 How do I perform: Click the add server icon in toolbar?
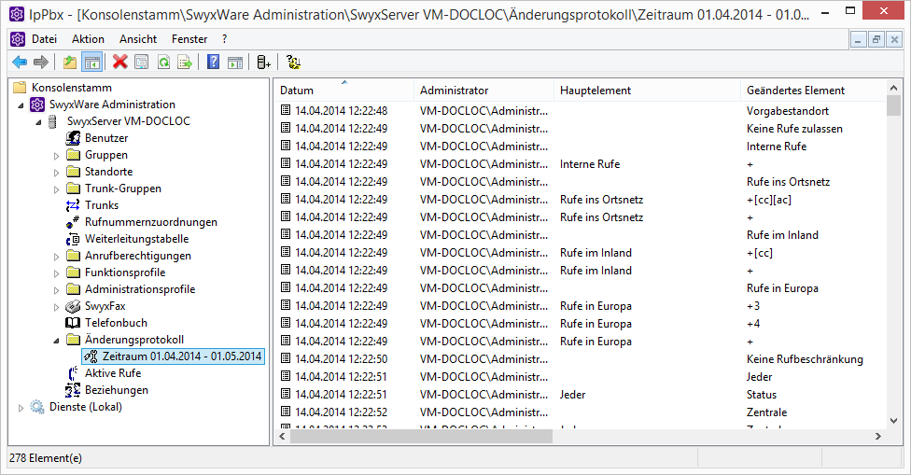pos(264,63)
